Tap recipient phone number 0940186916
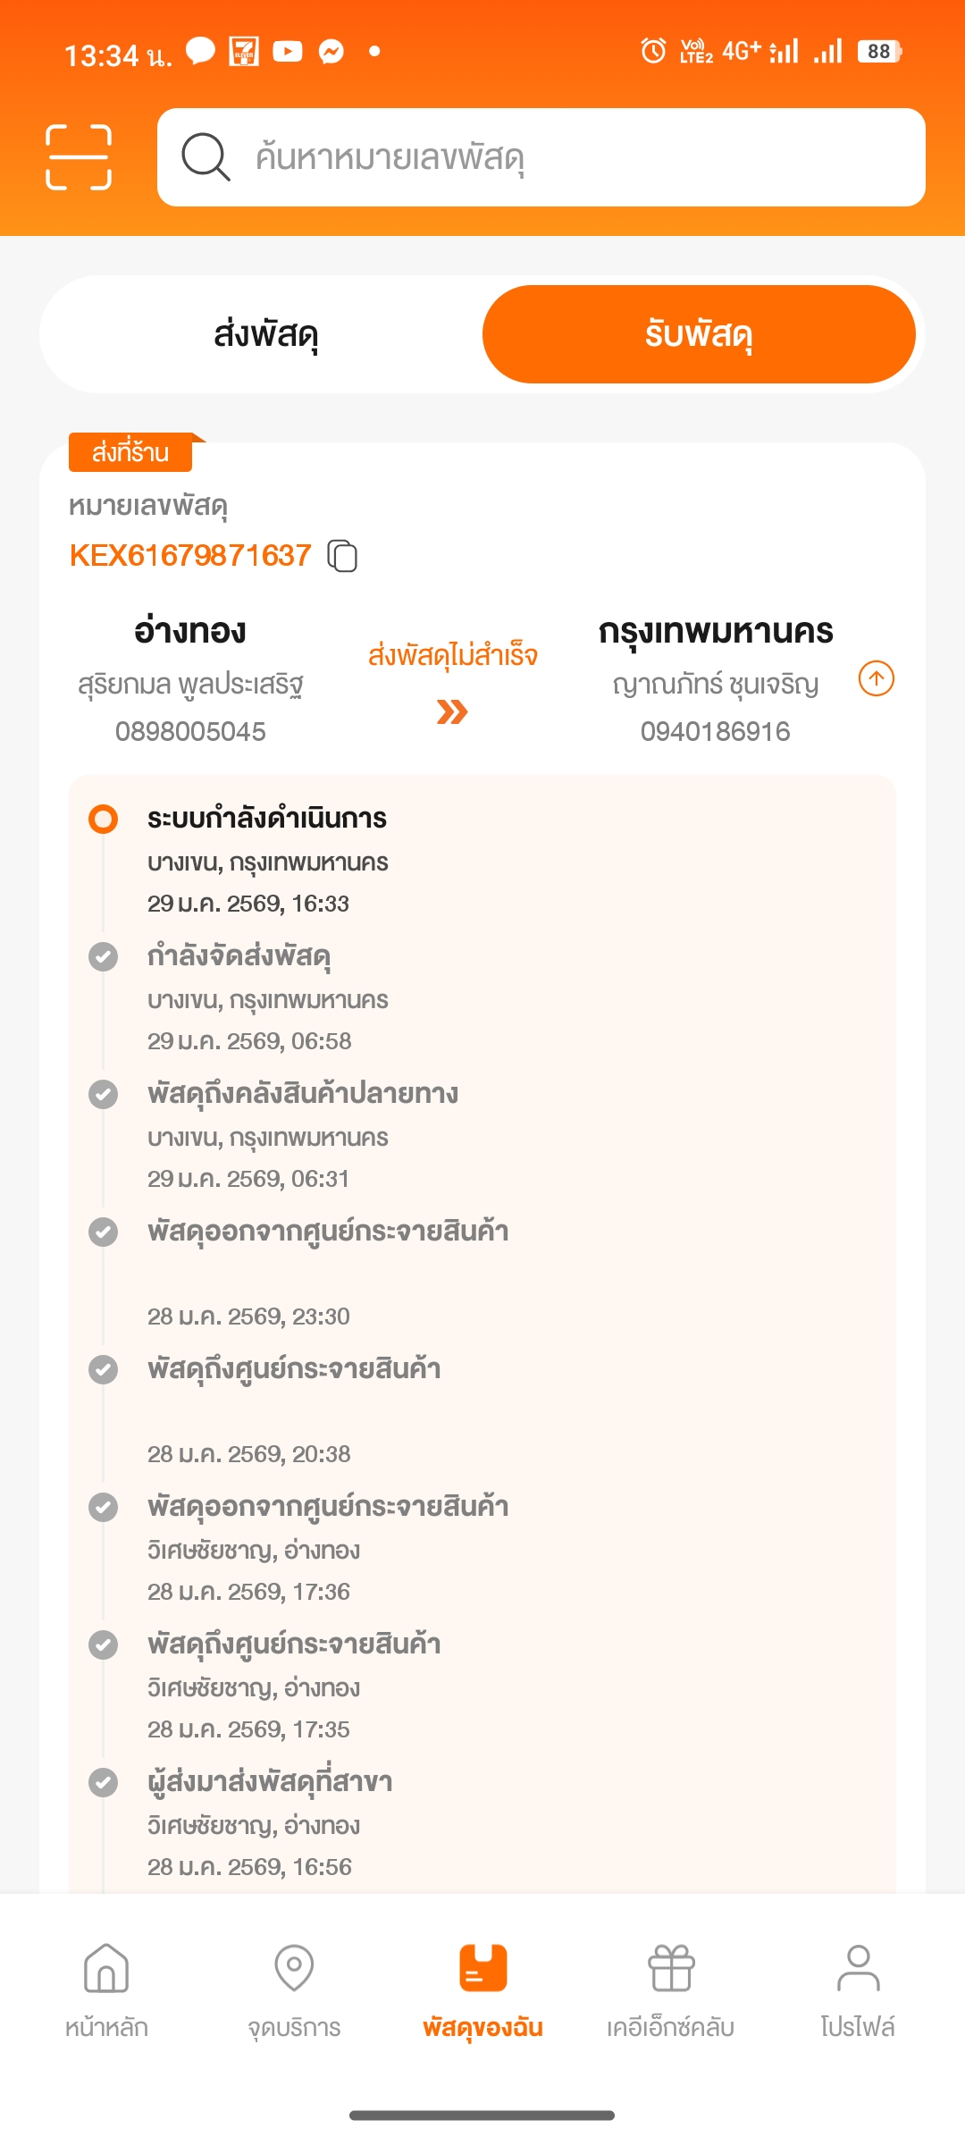This screenshot has height=2145, width=965. click(715, 732)
